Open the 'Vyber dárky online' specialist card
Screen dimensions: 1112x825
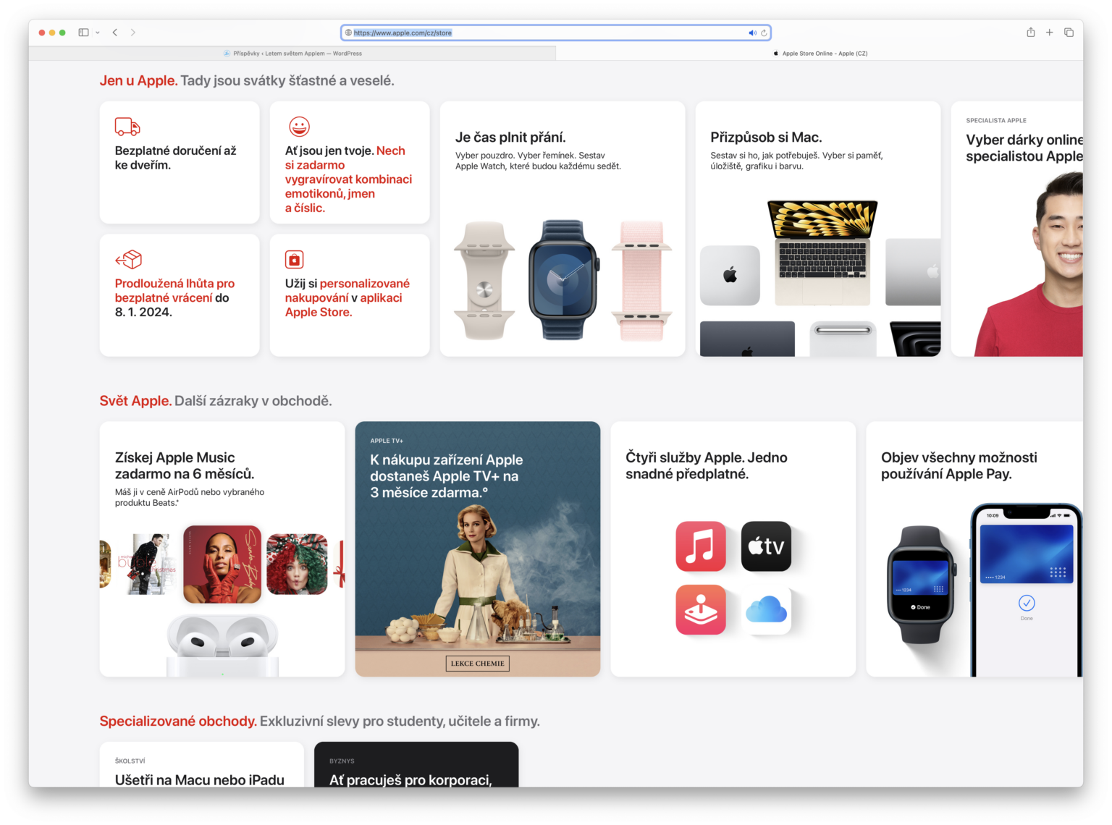(x=1017, y=229)
